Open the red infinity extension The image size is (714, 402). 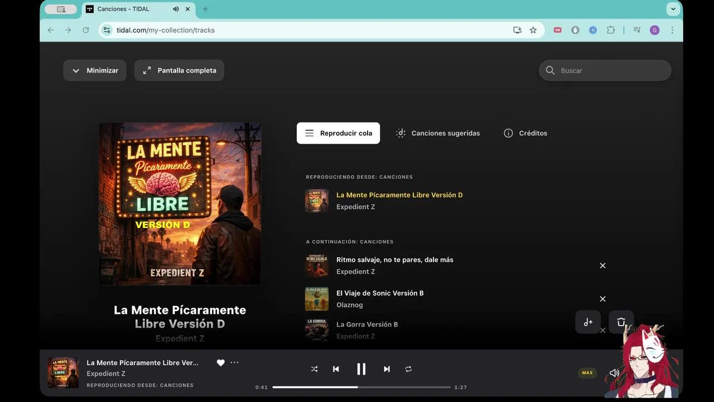(557, 30)
